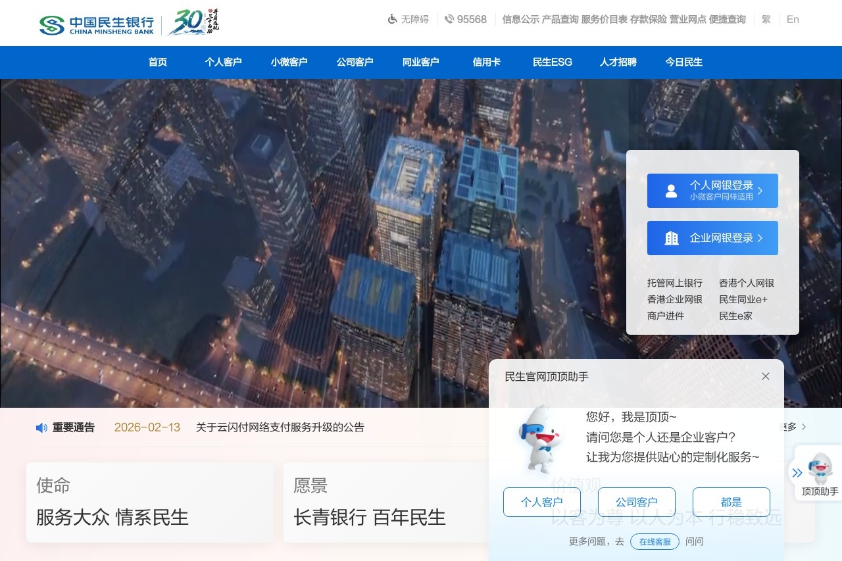Click the 更多 arrow in the notice bar
Screen dimensions: 842x561
coord(804,427)
